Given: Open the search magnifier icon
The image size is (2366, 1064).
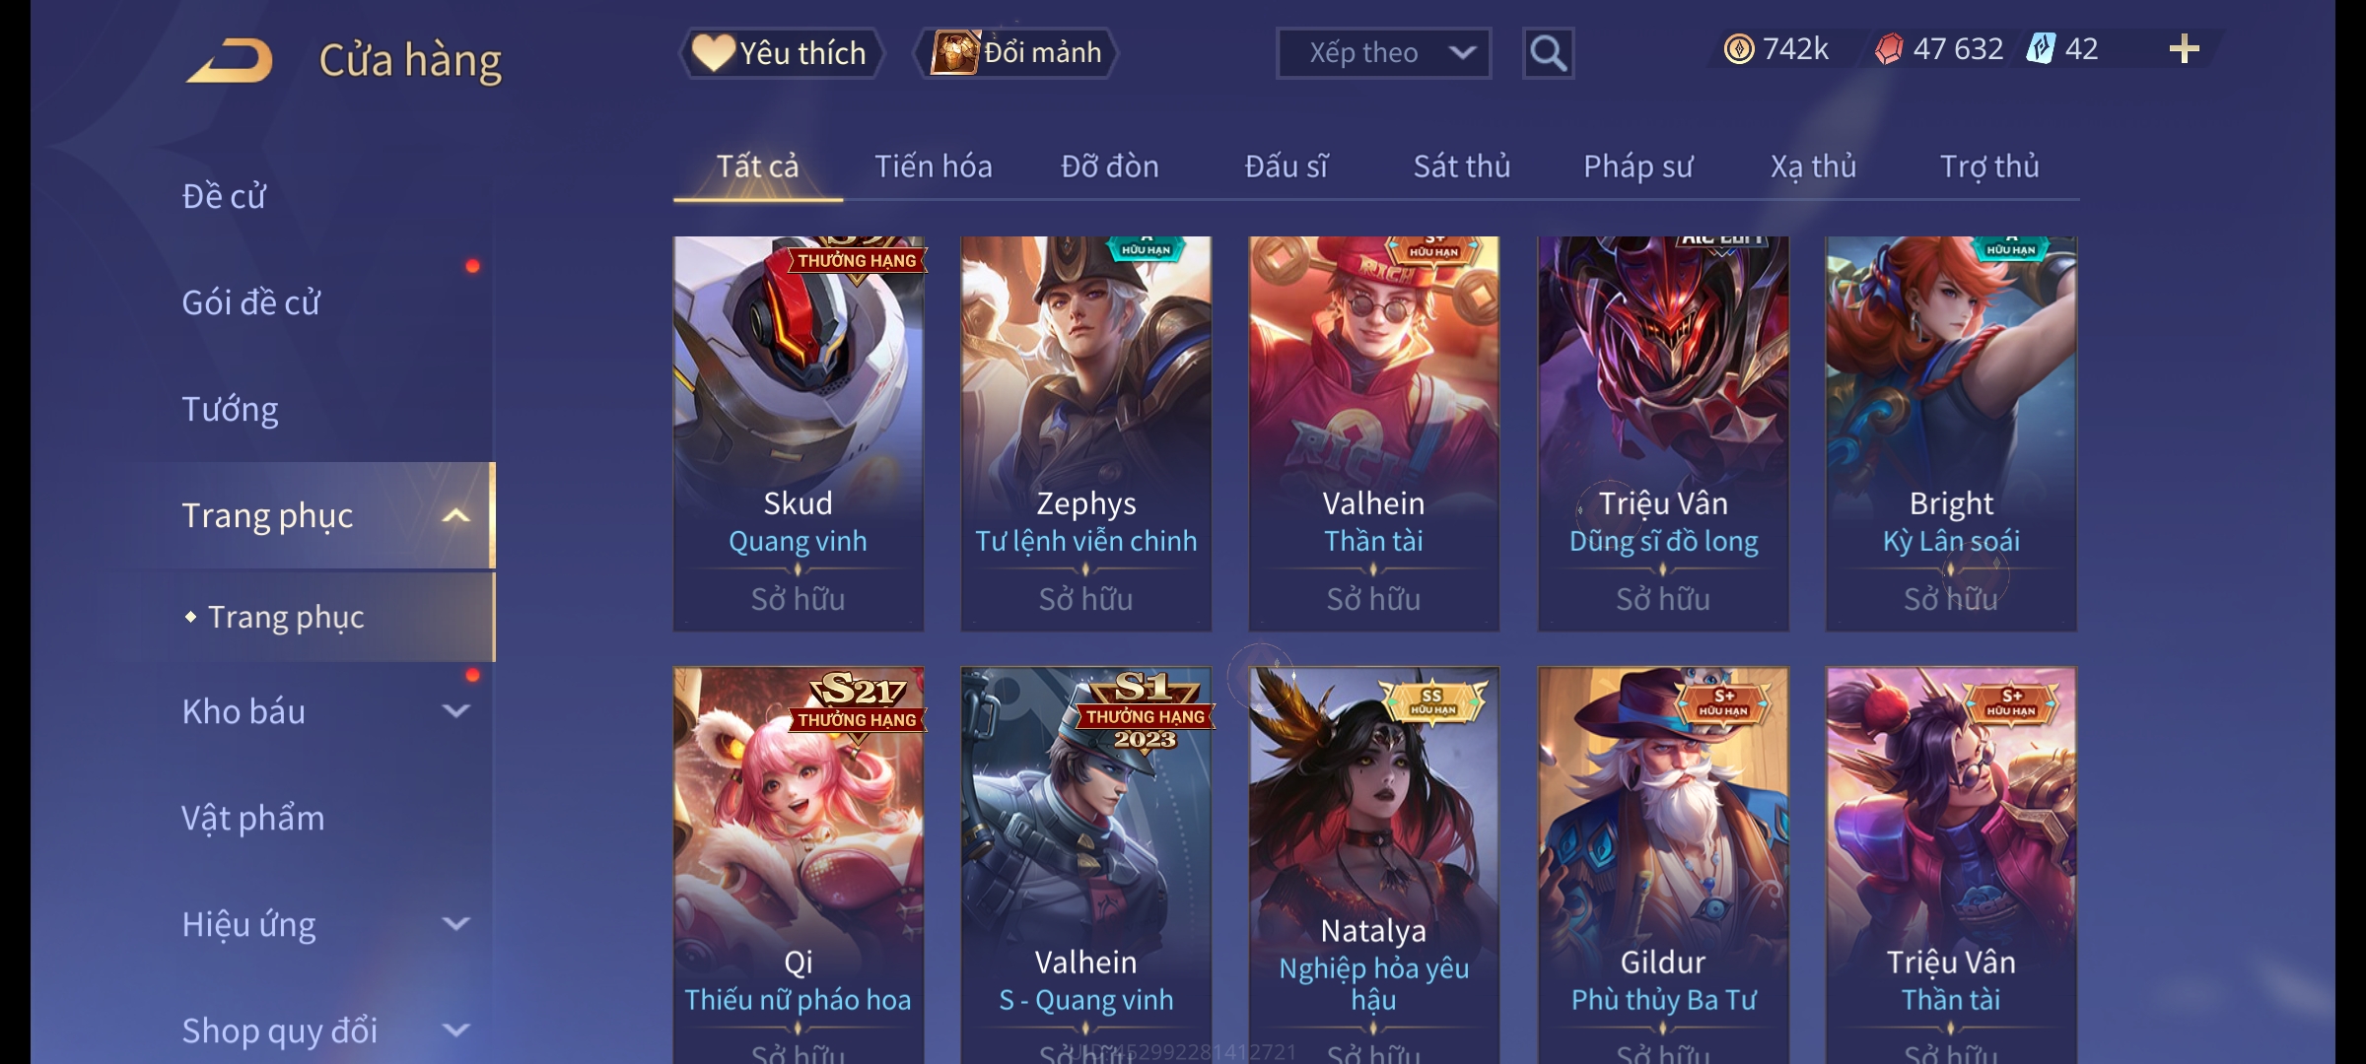Looking at the screenshot, I should point(1548,53).
